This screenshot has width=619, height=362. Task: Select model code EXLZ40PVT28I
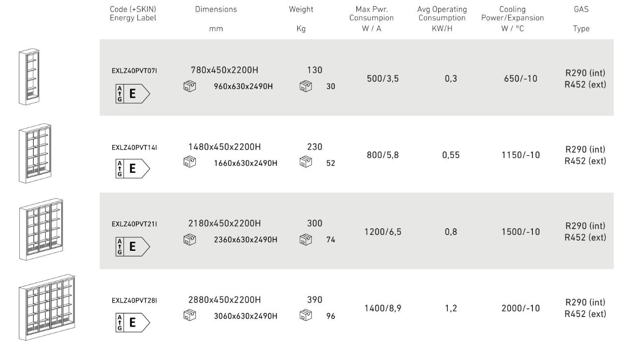pyautogui.click(x=134, y=300)
